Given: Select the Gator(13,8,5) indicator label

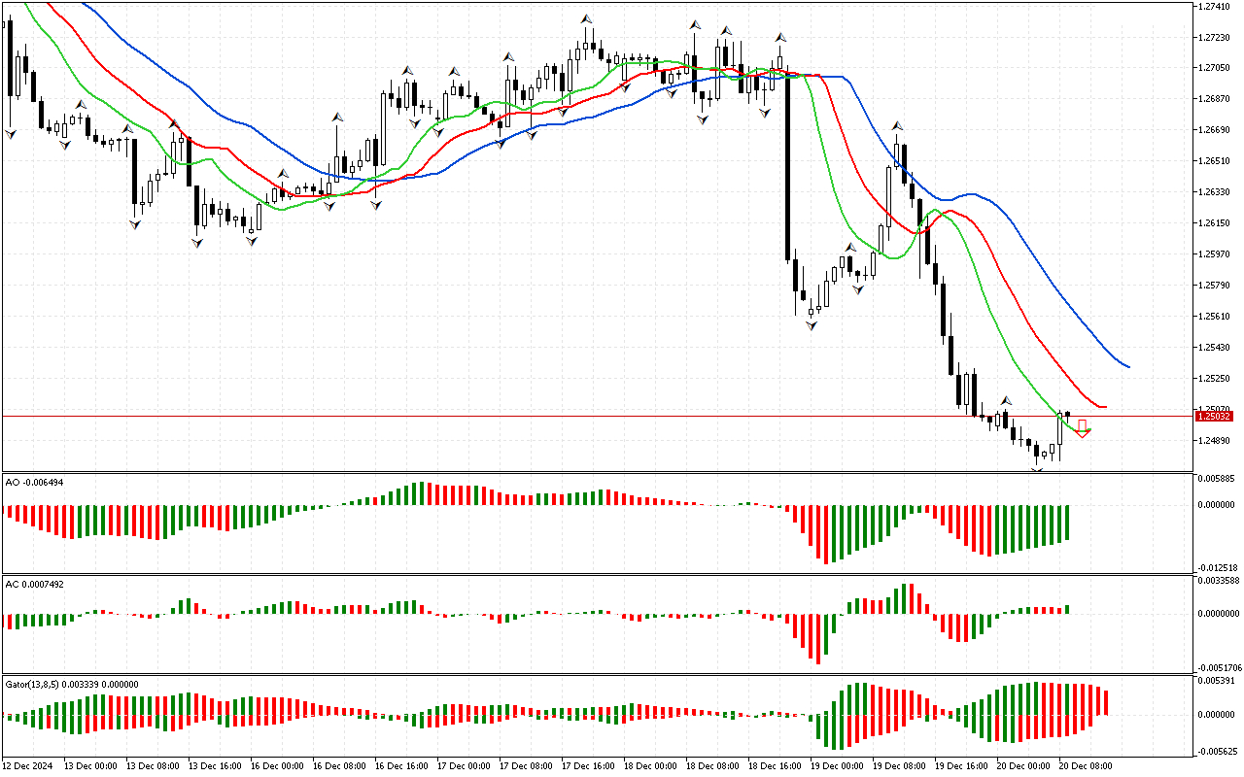Looking at the screenshot, I should pyautogui.click(x=72, y=684).
